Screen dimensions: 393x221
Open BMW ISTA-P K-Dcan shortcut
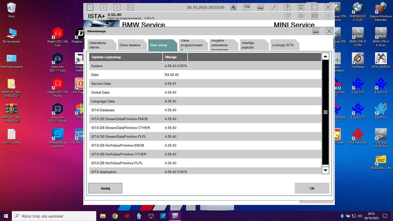[381, 37]
